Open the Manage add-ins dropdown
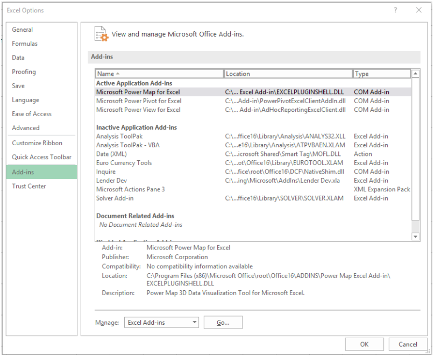 [161, 323]
